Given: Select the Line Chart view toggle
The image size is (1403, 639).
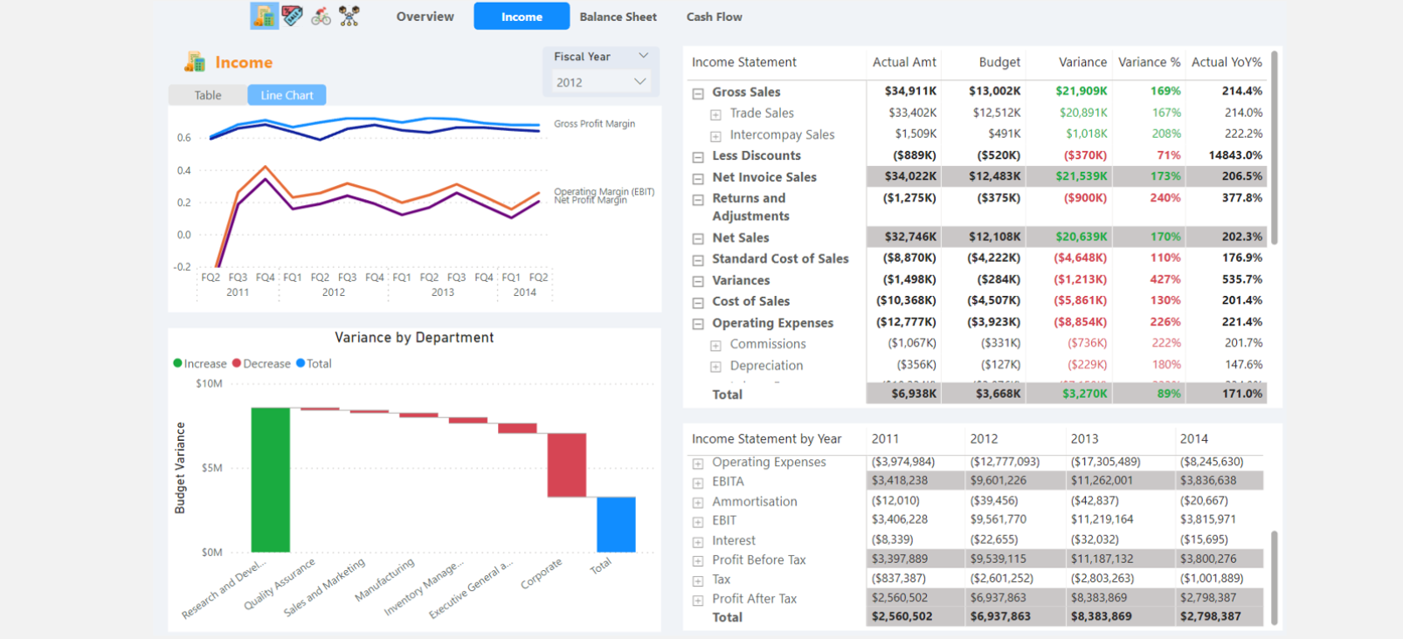Looking at the screenshot, I should 287,95.
